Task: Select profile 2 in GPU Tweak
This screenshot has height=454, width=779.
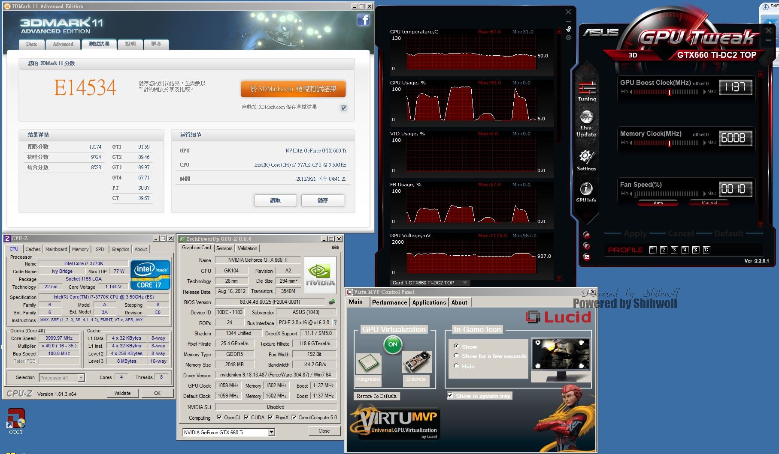Action: pyautogui.click(x=664, y=250)
